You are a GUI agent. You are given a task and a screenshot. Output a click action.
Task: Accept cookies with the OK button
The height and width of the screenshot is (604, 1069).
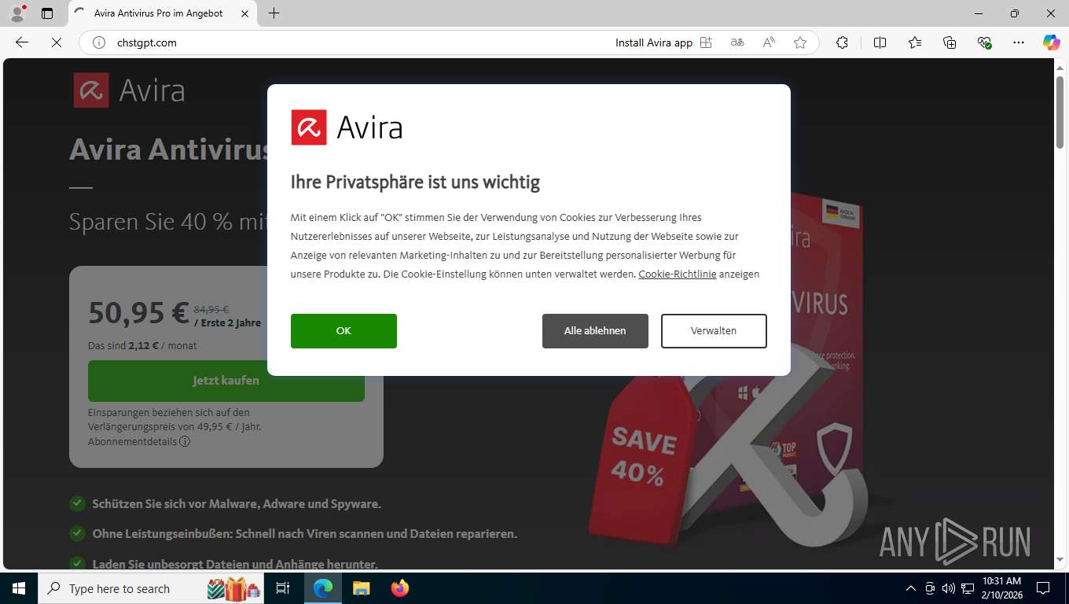(x=343, y=331)
